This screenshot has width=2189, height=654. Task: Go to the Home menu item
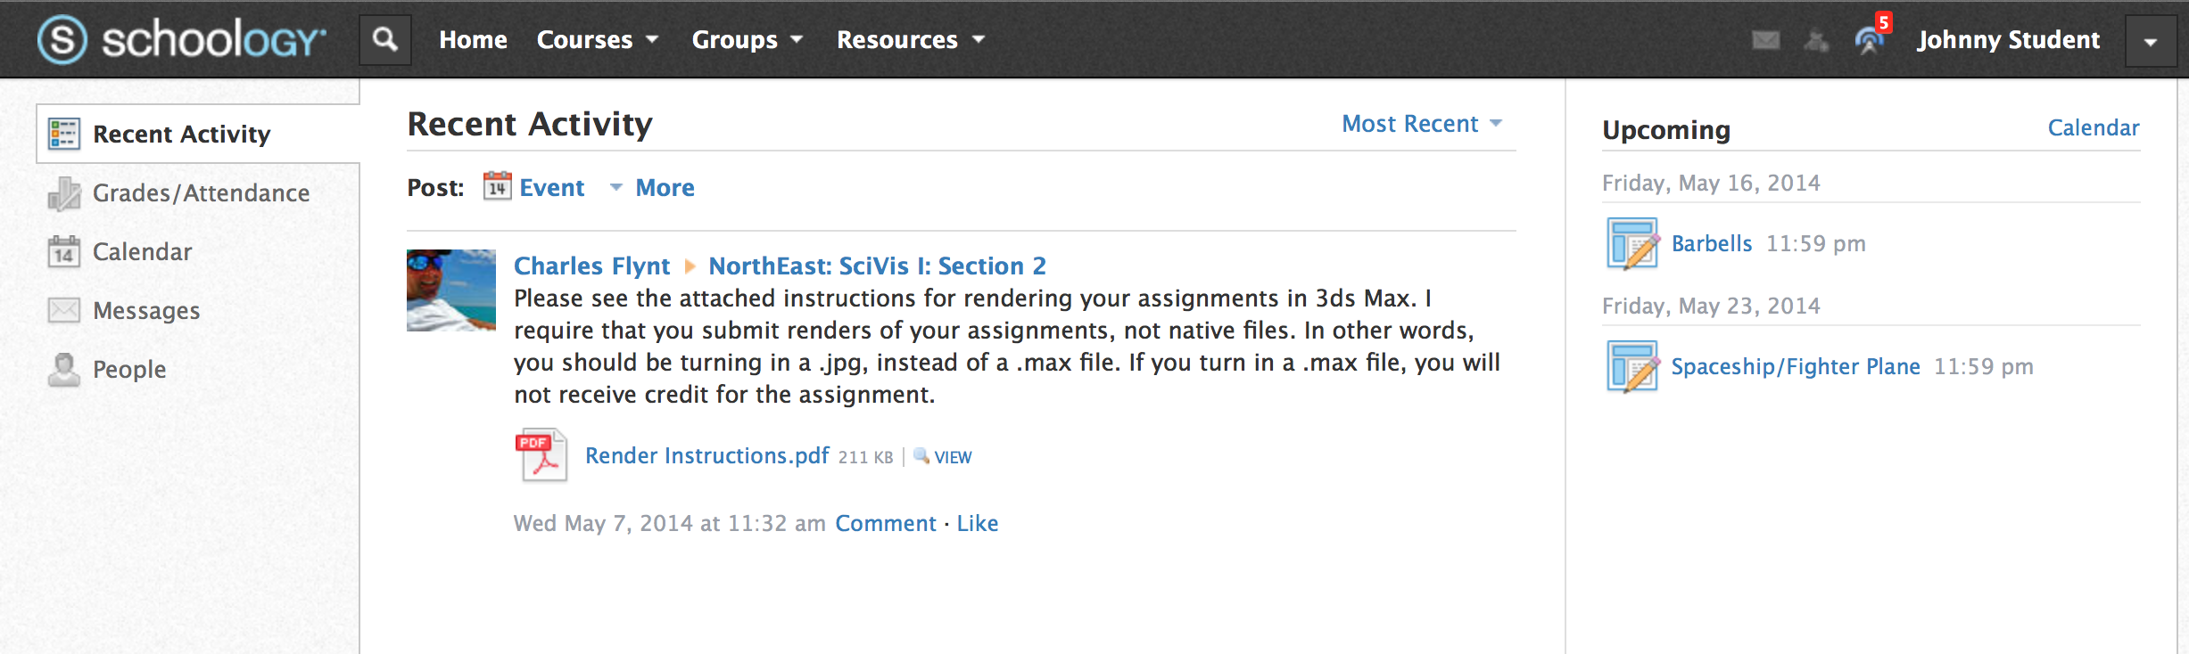click(x=473, y=40)
